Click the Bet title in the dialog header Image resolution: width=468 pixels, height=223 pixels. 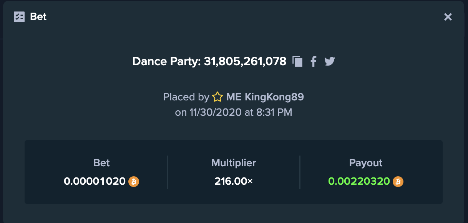point(38,17)
